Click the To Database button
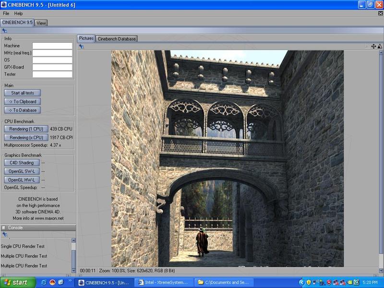 tap(22, 110)
